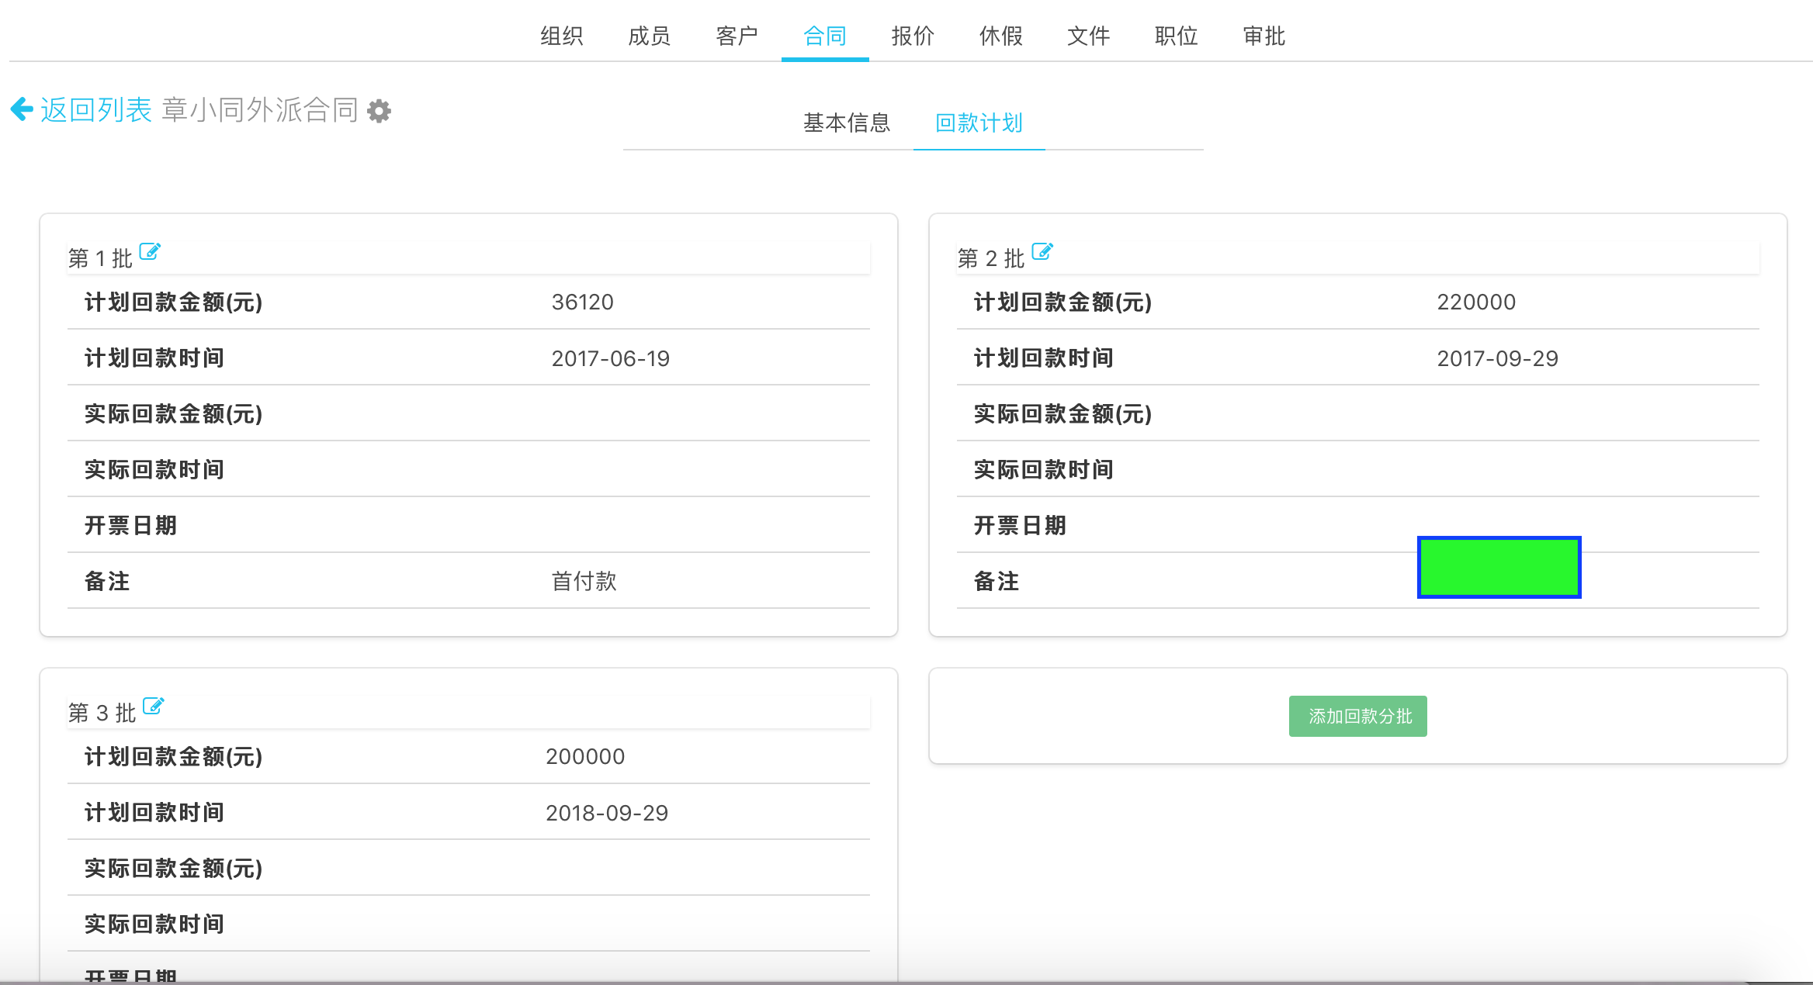Click the 首付款 remark value in batch 1
This screenshot has width=1813, height=985.
584,581
